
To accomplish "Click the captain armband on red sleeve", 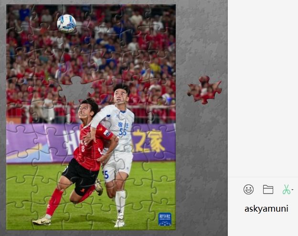I will 107,133.
